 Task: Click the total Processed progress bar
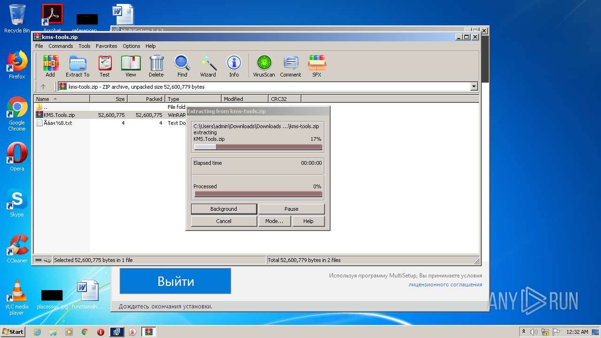(x=258, y=194)
